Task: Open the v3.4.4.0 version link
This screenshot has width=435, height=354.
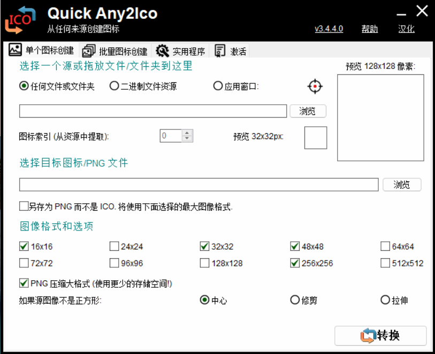Action: (x=329, y=29)
